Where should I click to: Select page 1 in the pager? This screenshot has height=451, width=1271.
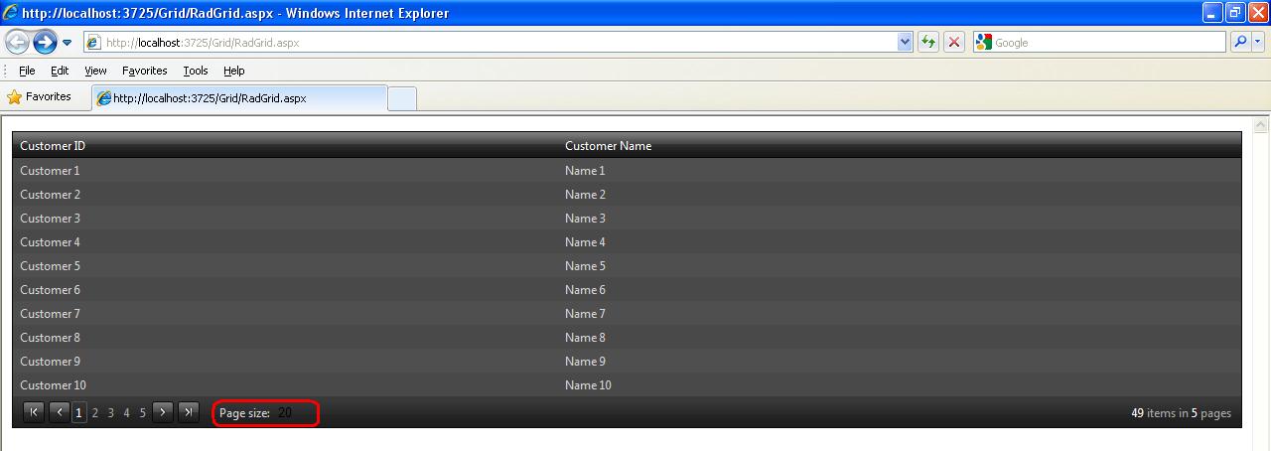(78, 413)
